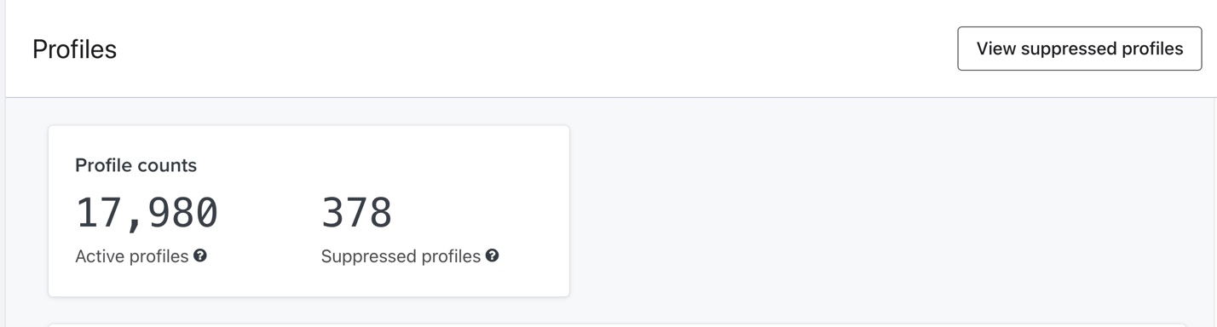
Task: Click the Active profiles label text
Action: 132,256
